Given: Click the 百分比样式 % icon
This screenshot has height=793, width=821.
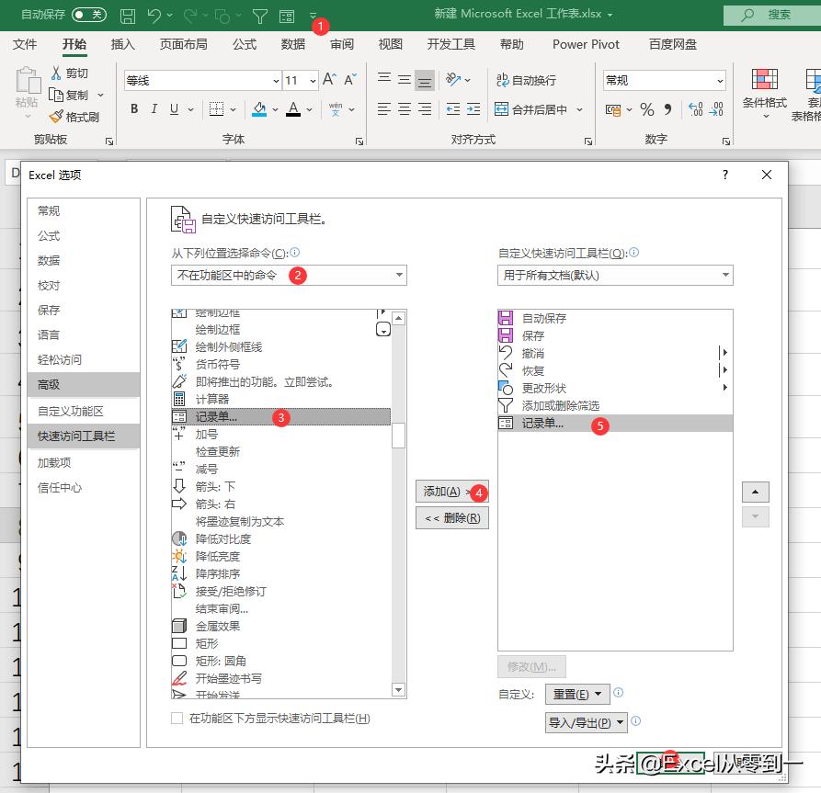Looking at the screenshot, I should pyautogui.click(x=646, y=108).
